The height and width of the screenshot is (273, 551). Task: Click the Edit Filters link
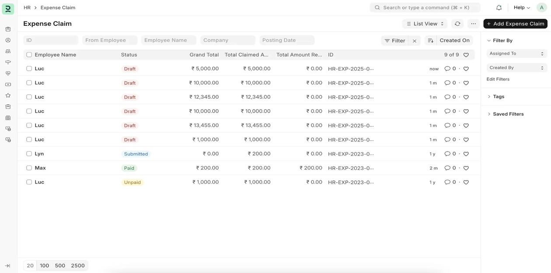click(498, 79)
